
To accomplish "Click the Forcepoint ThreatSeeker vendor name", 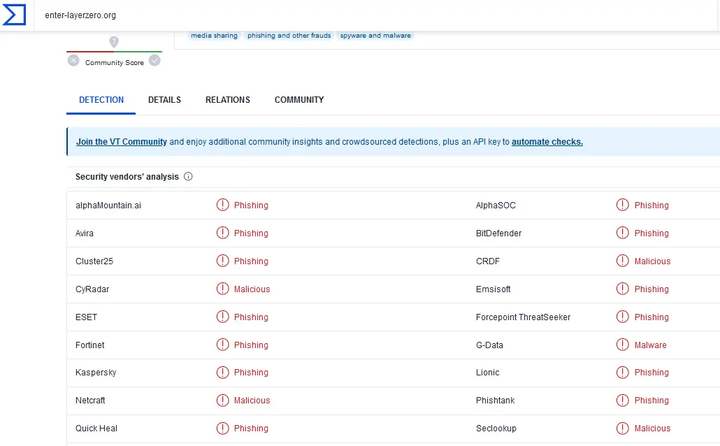I will point(523,317).
